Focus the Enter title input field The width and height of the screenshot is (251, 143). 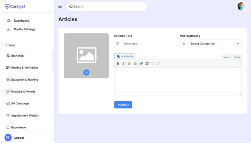pos(145,44)
